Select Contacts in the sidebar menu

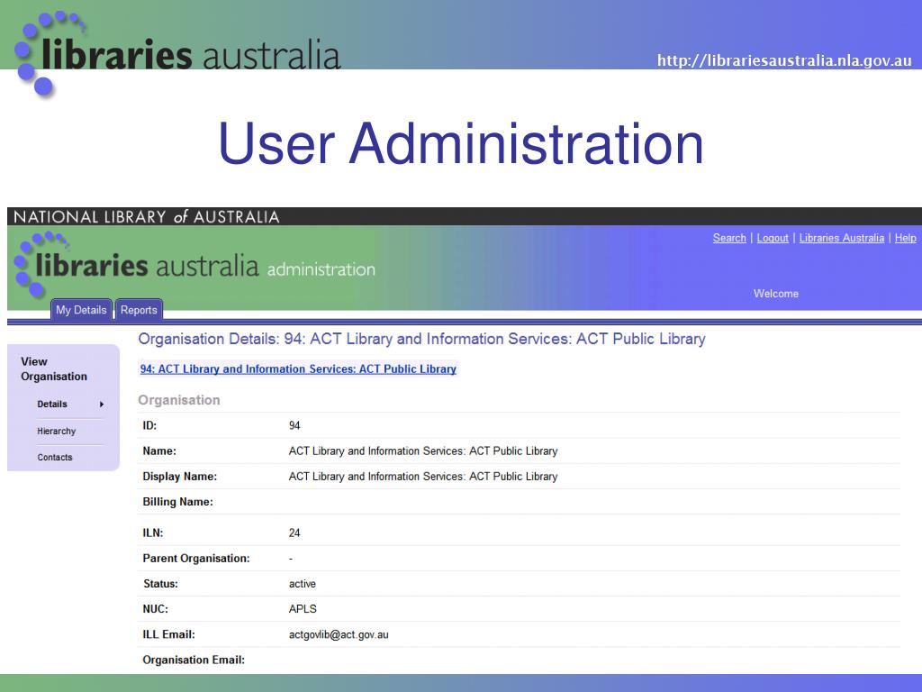[x=55, y=457]
